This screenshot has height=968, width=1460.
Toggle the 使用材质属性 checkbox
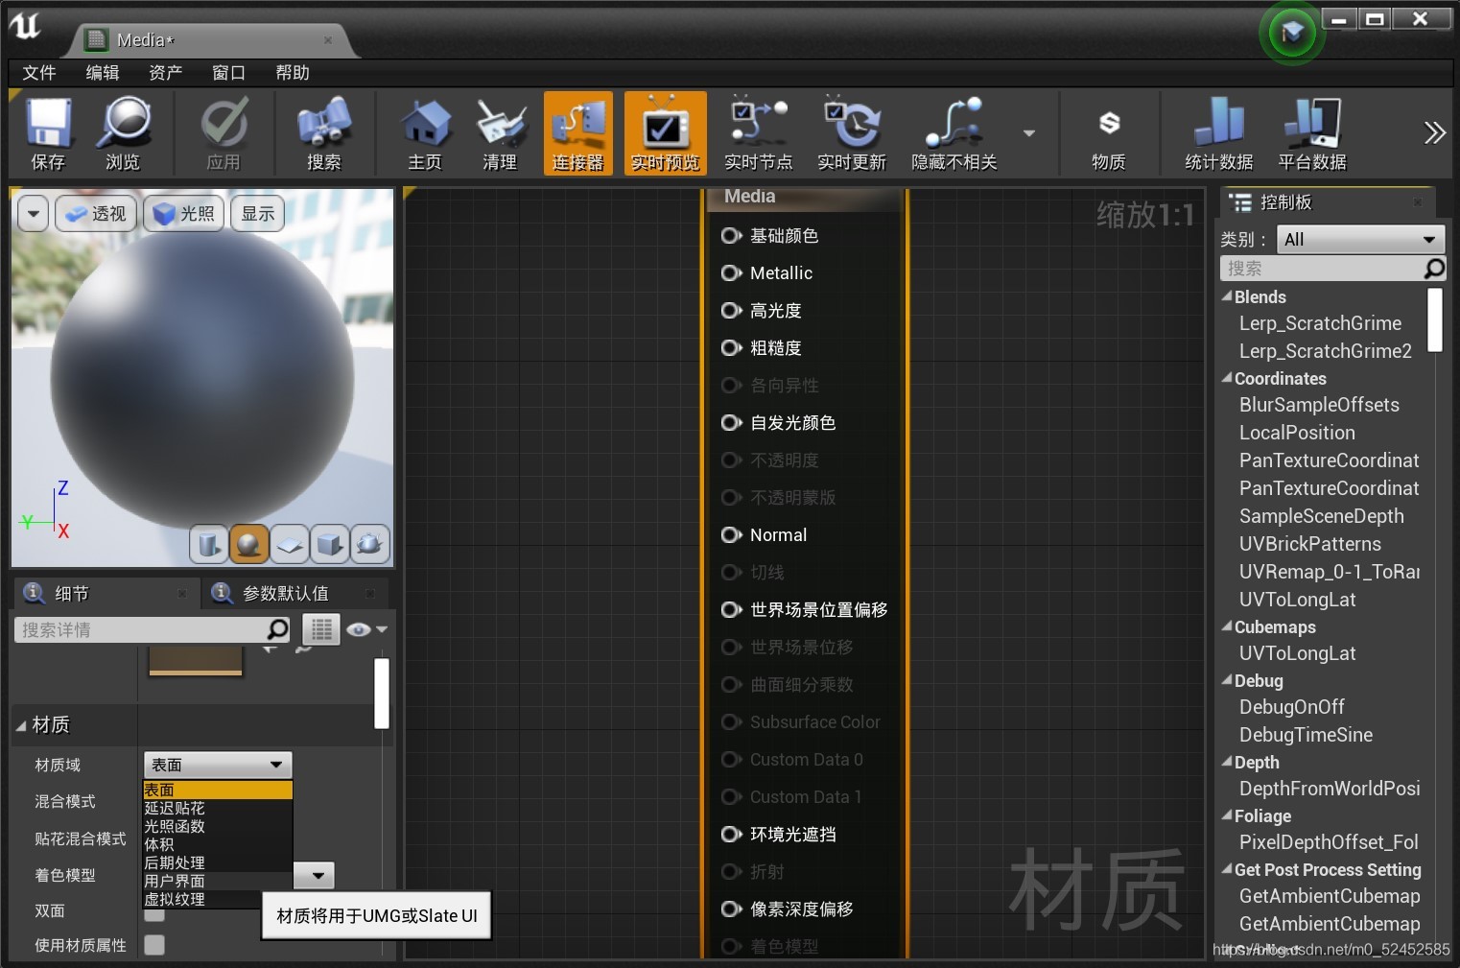tap(153, 945)
